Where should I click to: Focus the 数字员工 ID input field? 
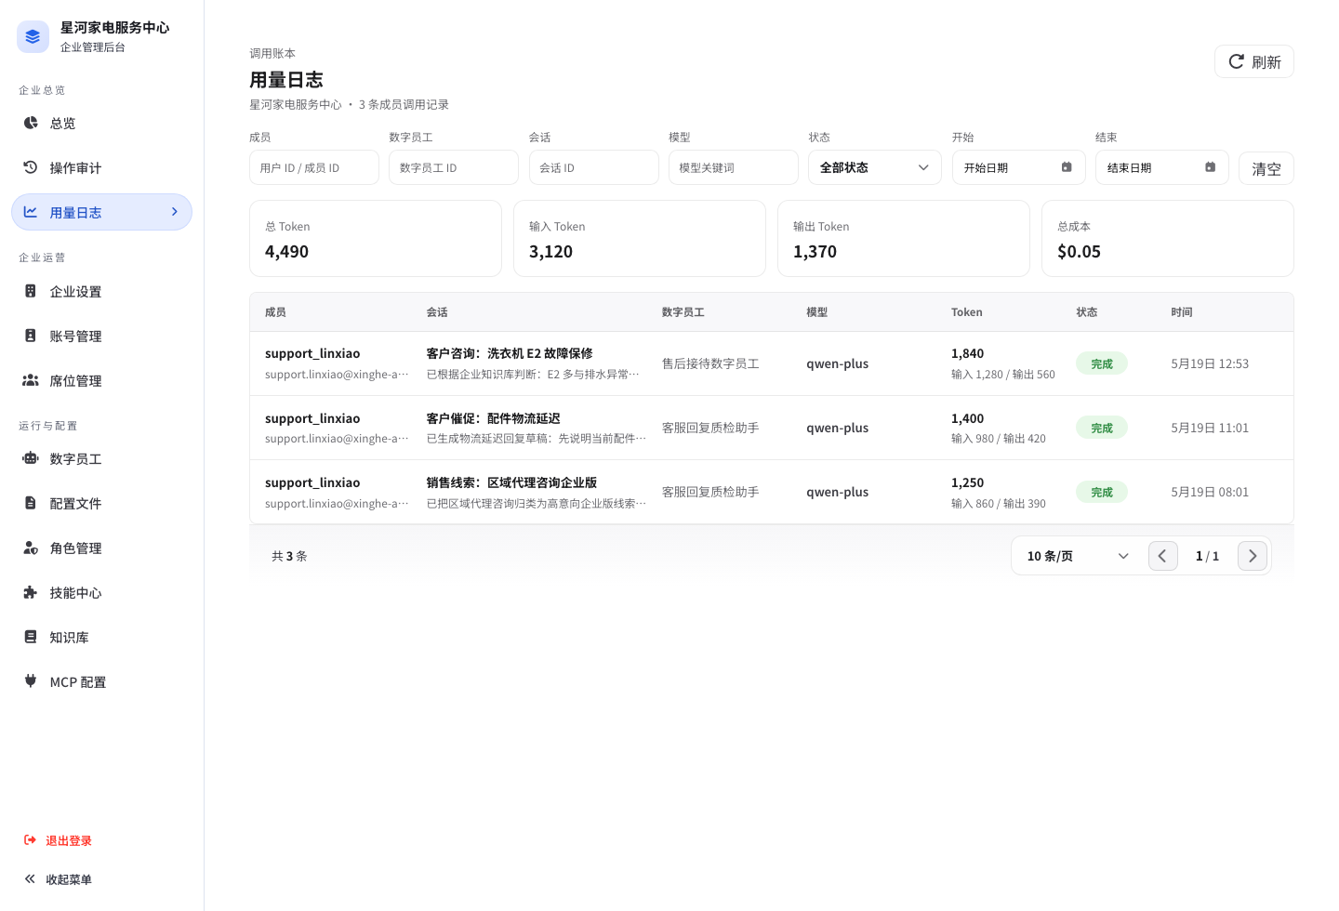[x=453, y=167]
